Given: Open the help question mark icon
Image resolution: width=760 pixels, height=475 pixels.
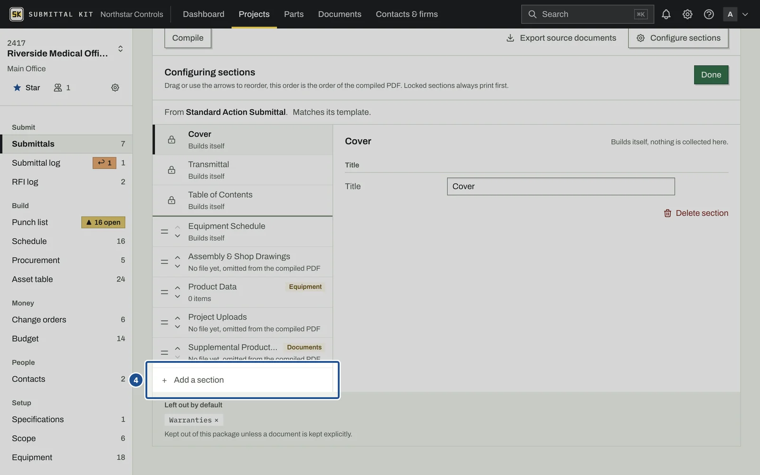Looking at the screenshot, I should pyautogui.click(x=709, y=14).
